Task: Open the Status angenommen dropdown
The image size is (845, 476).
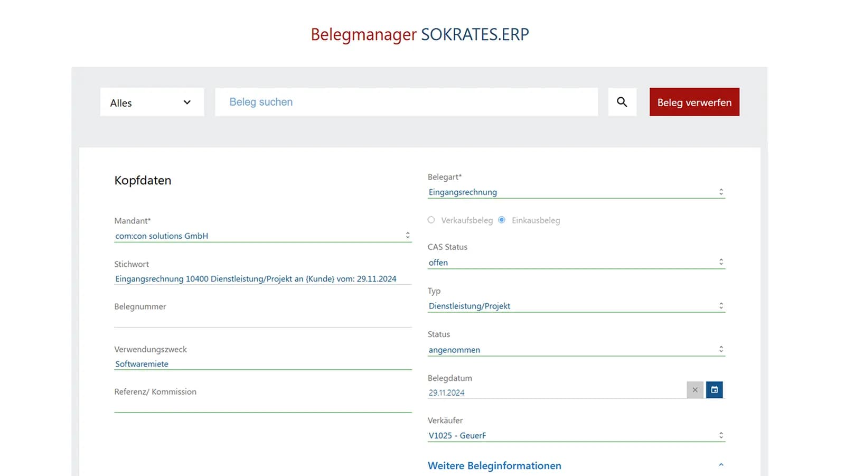Action: pos(576,350)
